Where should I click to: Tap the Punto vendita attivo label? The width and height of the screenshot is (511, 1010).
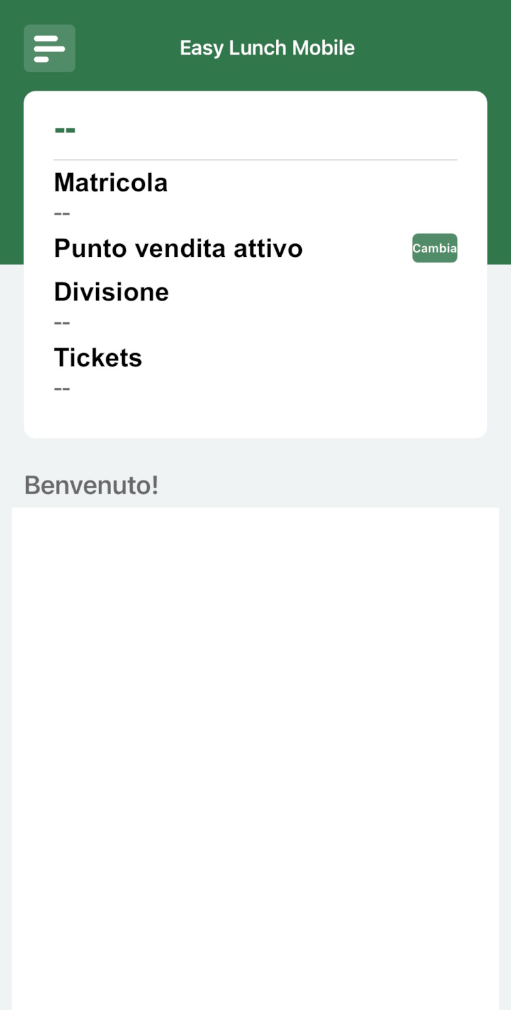pyautogui.click(x=178, y=249)
